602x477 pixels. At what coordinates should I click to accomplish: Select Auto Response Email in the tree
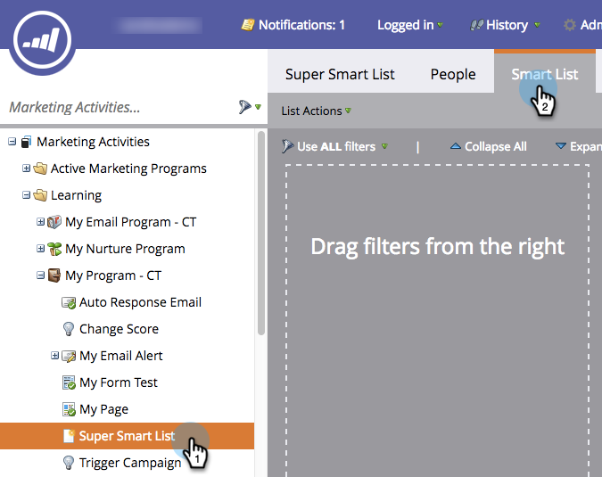[x=140, y=302]
